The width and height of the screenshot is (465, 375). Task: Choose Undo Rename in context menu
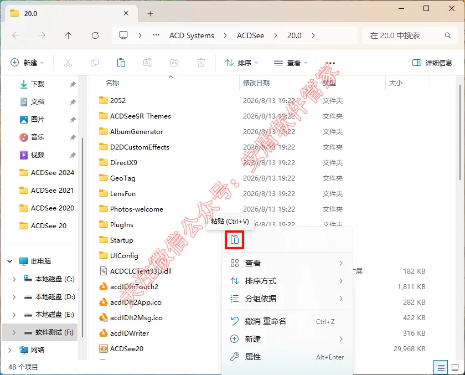(x=287, y=321)
